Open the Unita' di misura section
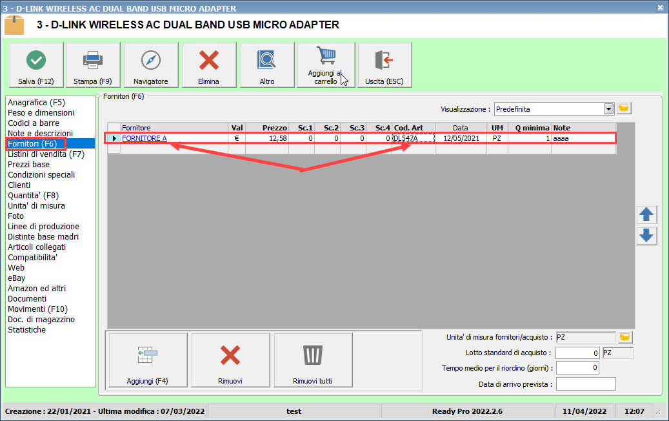669x421 pixels. 36,206
